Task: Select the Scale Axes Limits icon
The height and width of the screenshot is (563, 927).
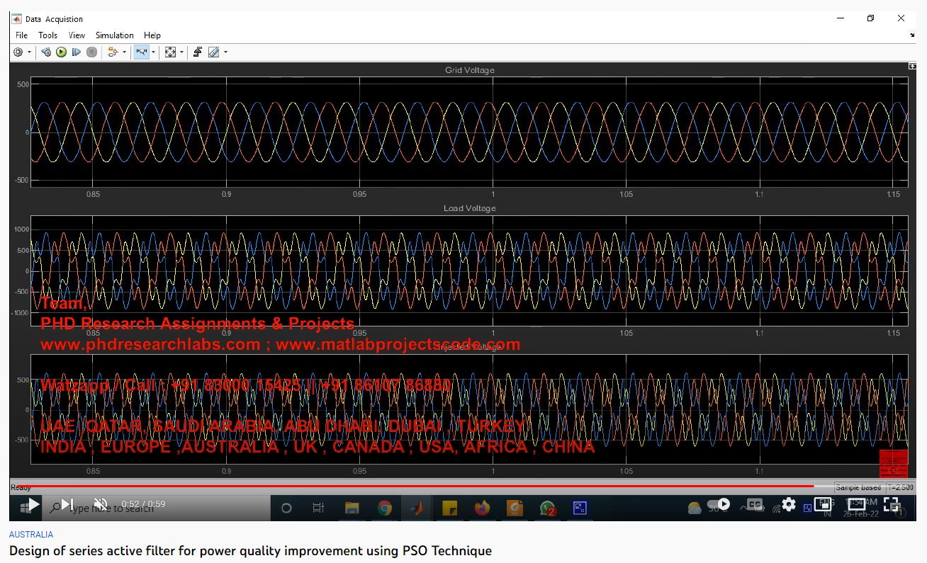Action: click(x=170, y=52)
